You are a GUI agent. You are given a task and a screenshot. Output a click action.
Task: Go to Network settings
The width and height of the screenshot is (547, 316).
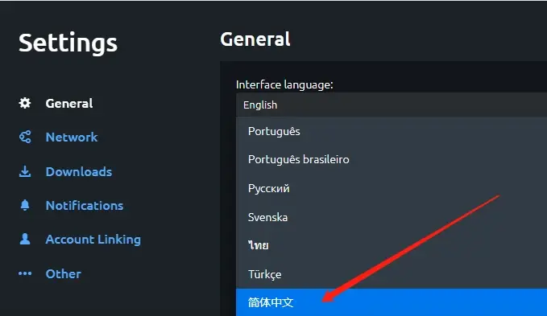tap(72, 137)
